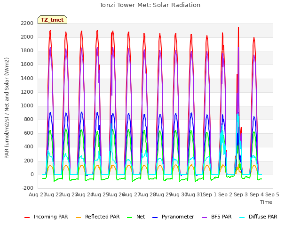The height and width of the screenshot is (226, 301).
Task: Click the TZ_tmet label box
Action: tap(52, 20)
